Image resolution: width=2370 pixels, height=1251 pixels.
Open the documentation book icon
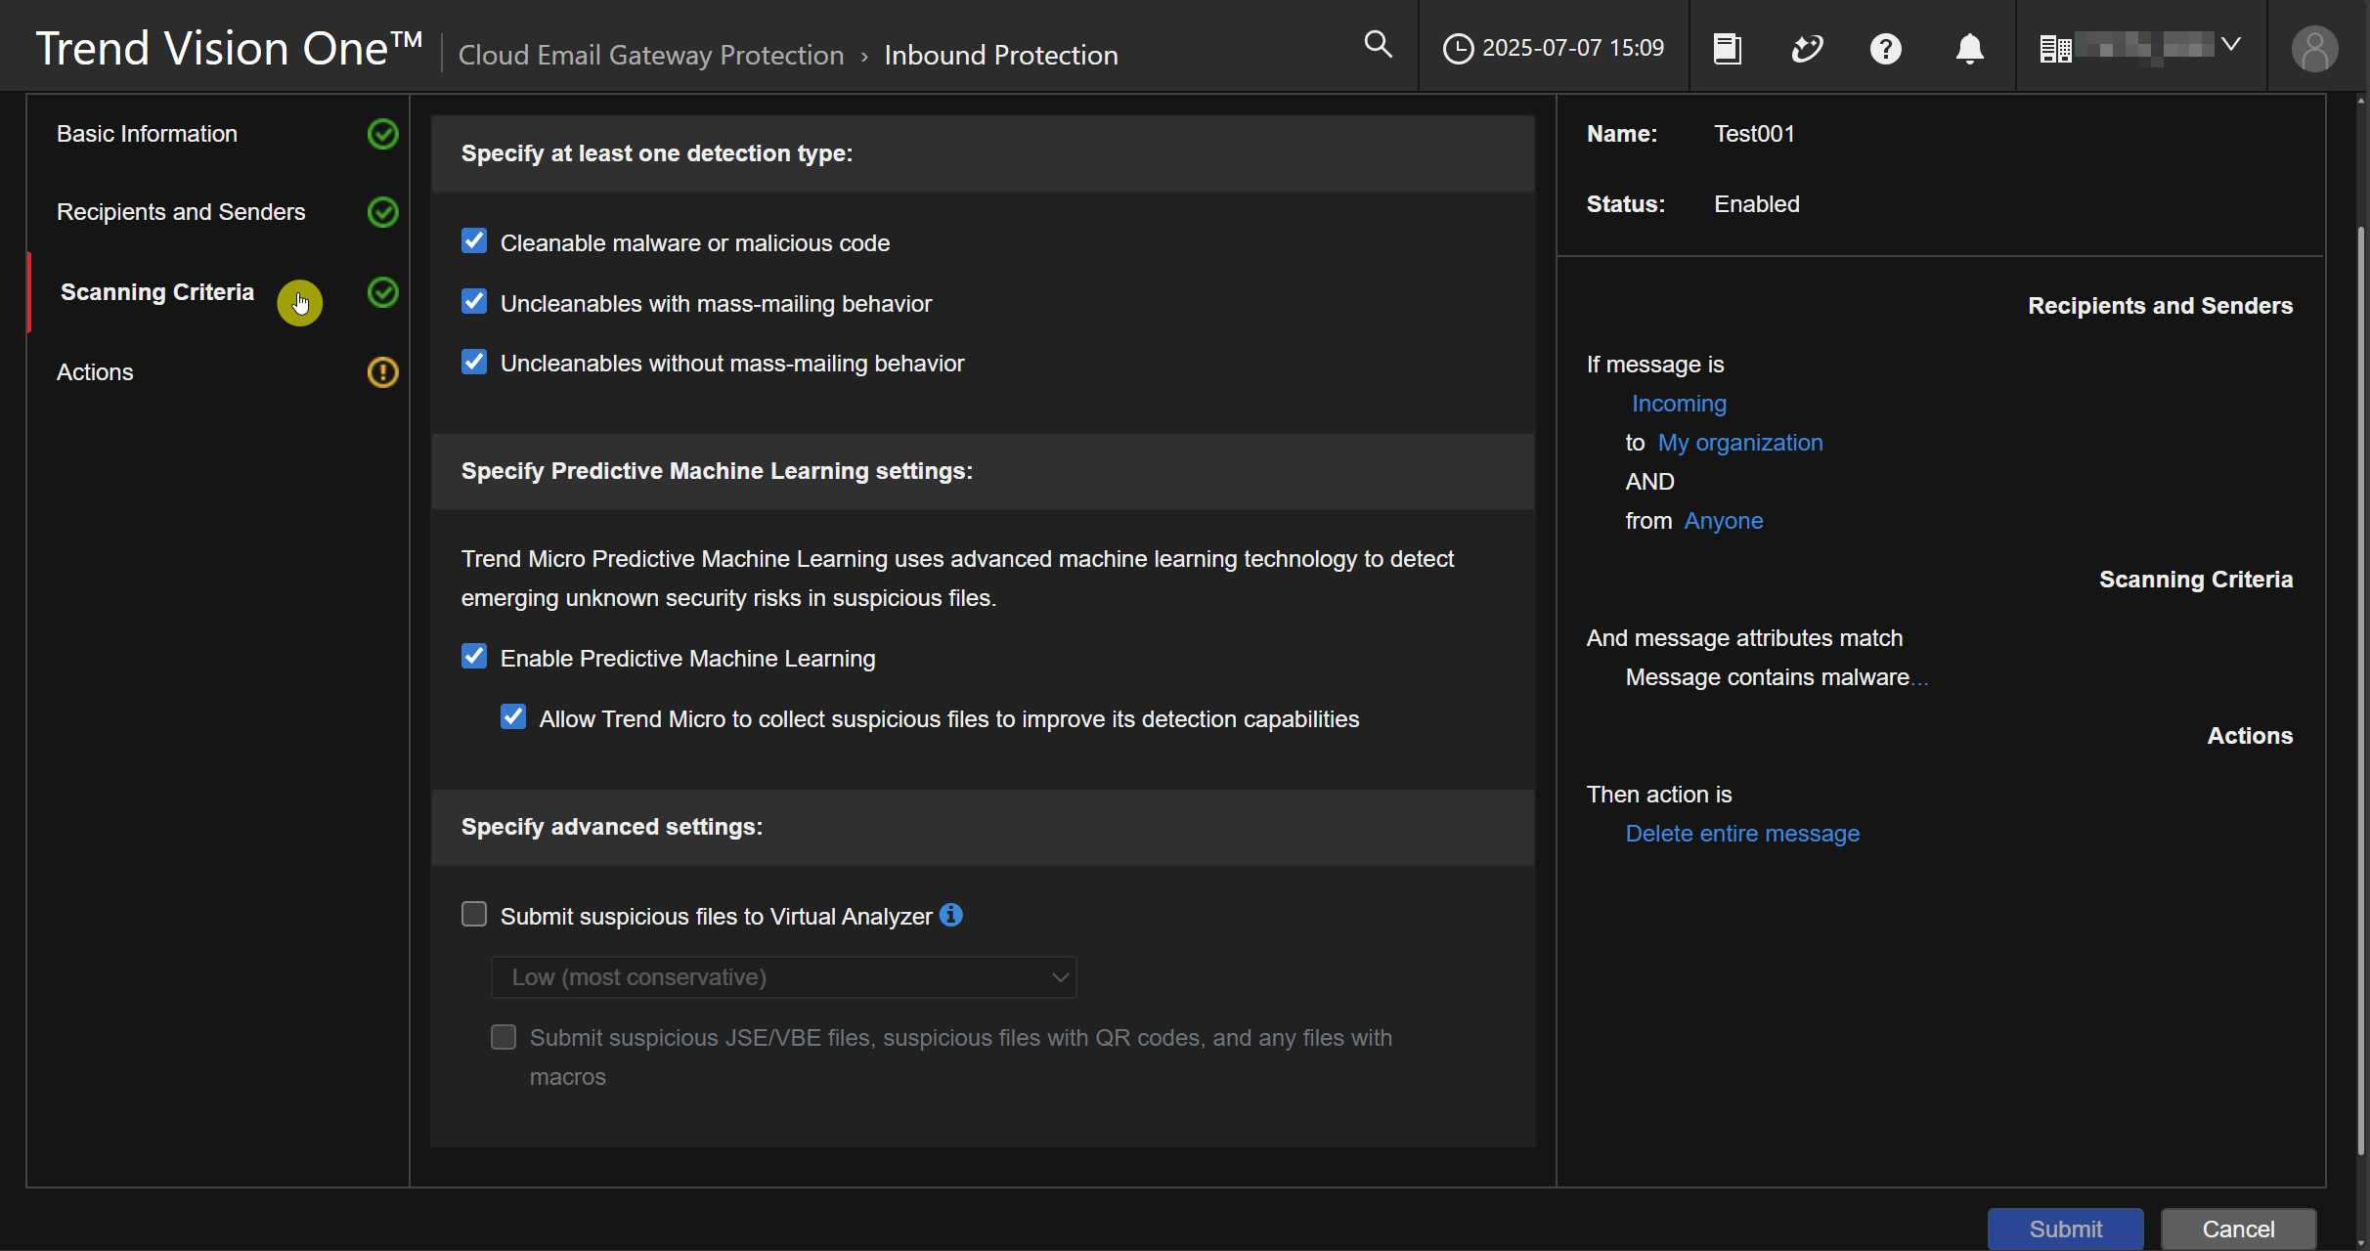click(1728, 48)
